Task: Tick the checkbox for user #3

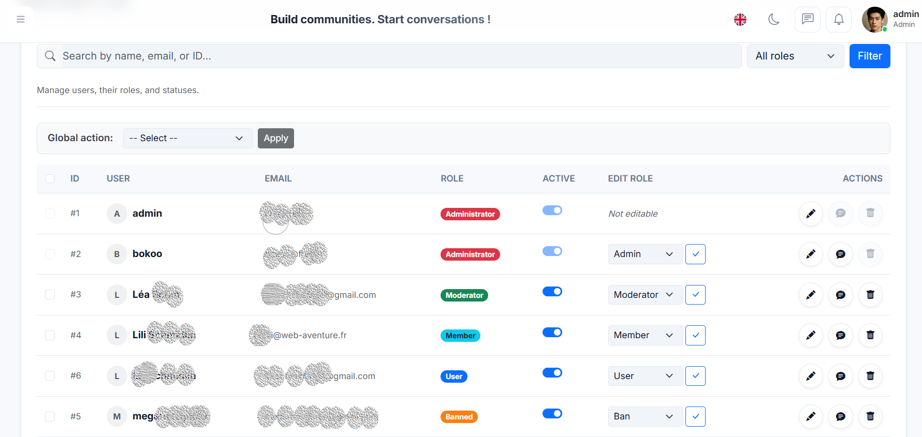Action: [50, 295]
